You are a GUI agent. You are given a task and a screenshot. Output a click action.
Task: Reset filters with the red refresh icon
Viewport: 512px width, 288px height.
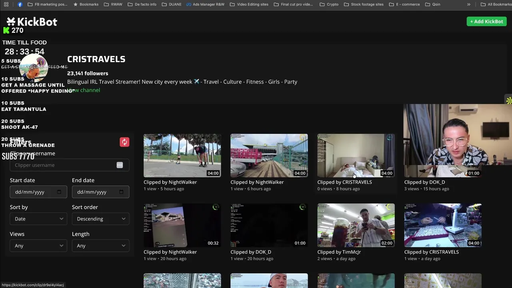coord(124,142)
